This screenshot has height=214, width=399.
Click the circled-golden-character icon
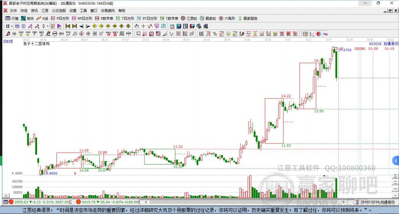228,34
